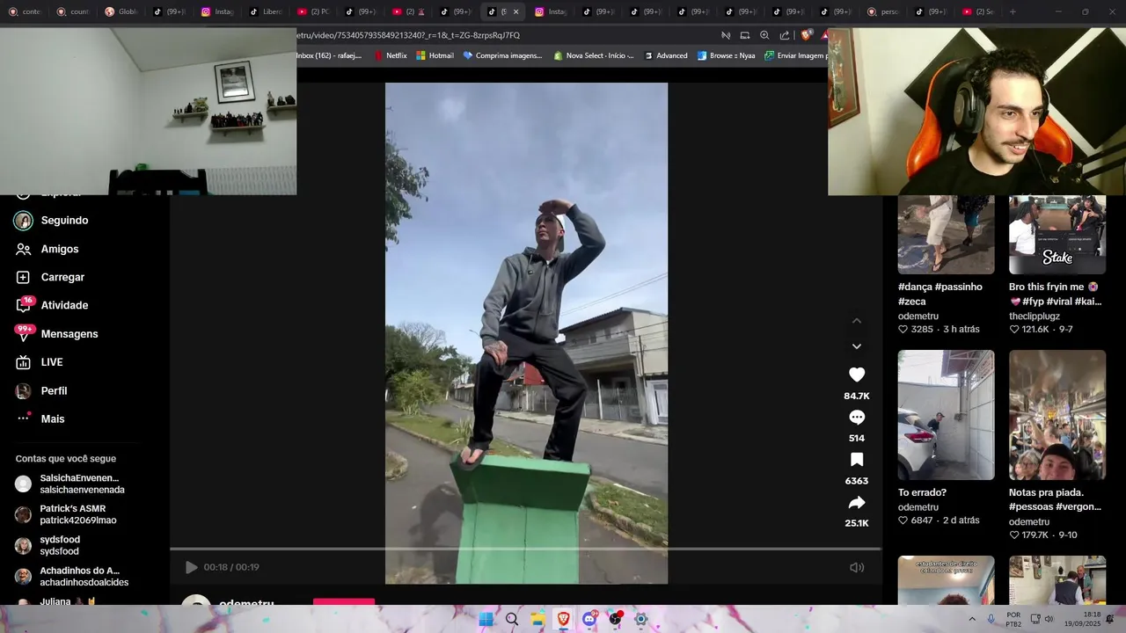Switch to the Globle browser tab

tap(120, 11)
